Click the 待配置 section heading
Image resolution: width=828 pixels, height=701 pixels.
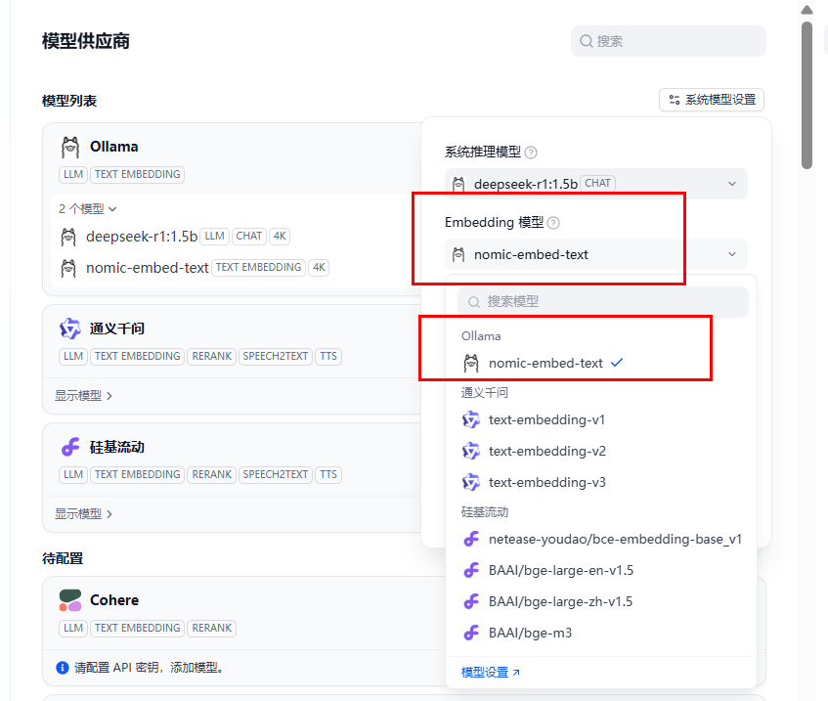63,558
